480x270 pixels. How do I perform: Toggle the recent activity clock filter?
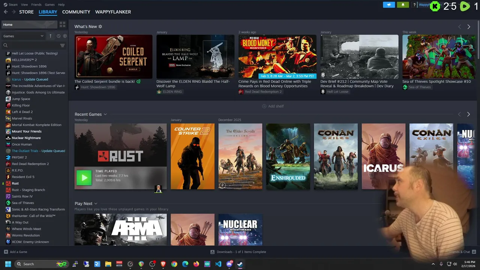[x=58, y=36]
